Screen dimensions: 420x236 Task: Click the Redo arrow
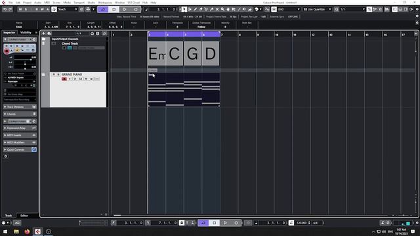click(10, 9)
